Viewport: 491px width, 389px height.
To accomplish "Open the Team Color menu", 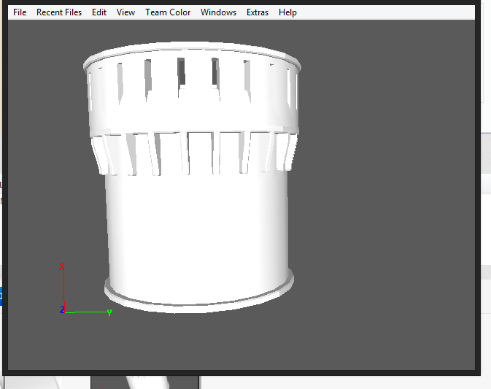I will pyautogui.click(x=168, y=12).
